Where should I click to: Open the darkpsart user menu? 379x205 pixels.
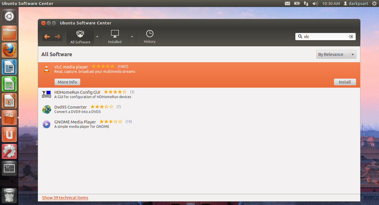click(x=356, y=3)
